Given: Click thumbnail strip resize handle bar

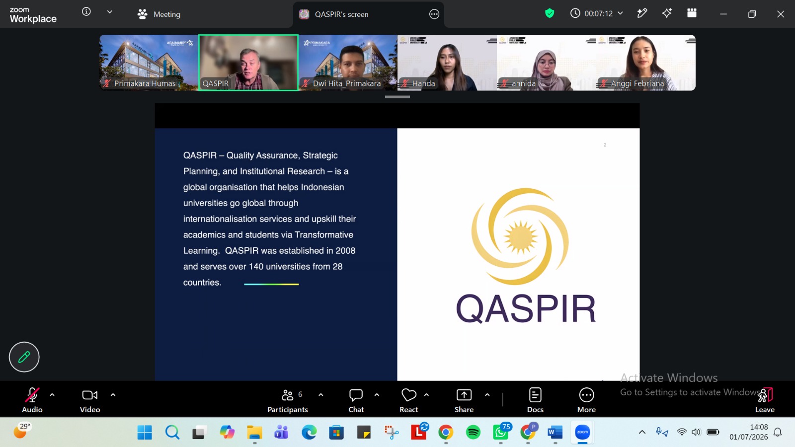Looking at the screenshot, I should tap(397, 97).
